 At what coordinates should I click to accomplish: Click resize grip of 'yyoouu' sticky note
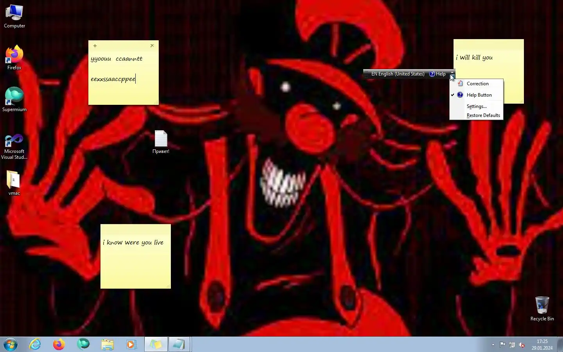[156, 102]
